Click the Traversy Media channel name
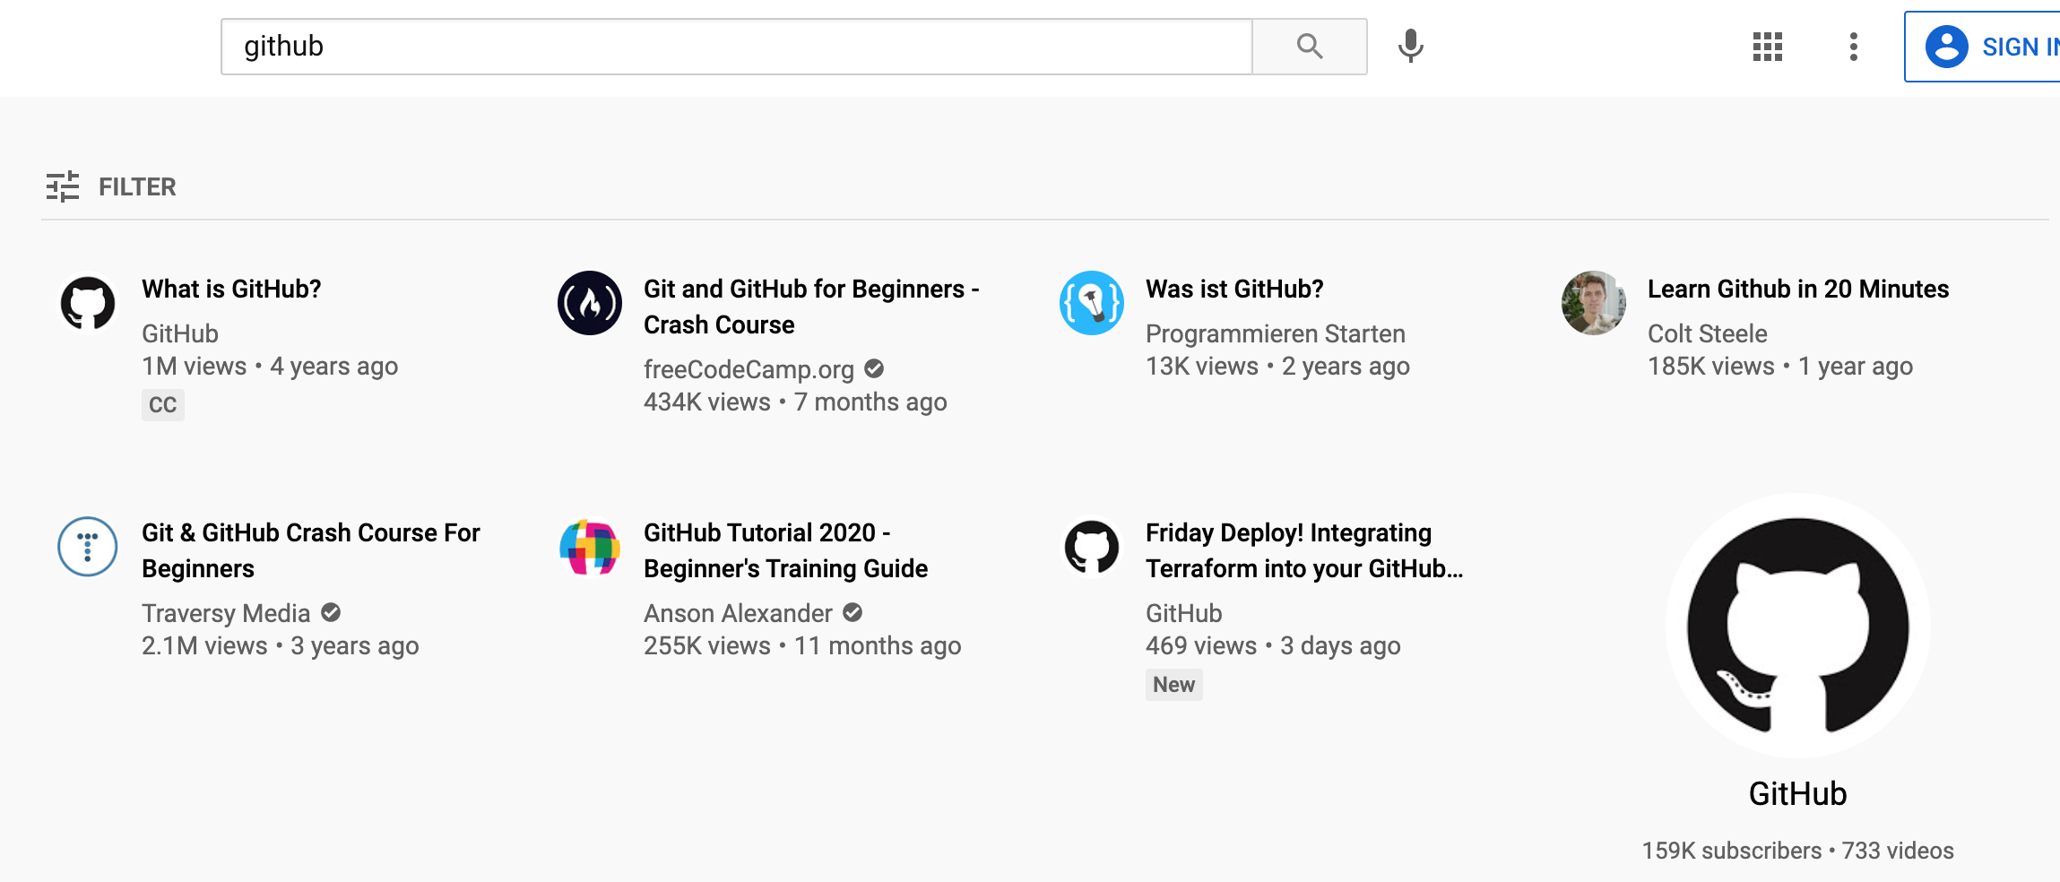The image size is (2060, 882). (226, 613)
